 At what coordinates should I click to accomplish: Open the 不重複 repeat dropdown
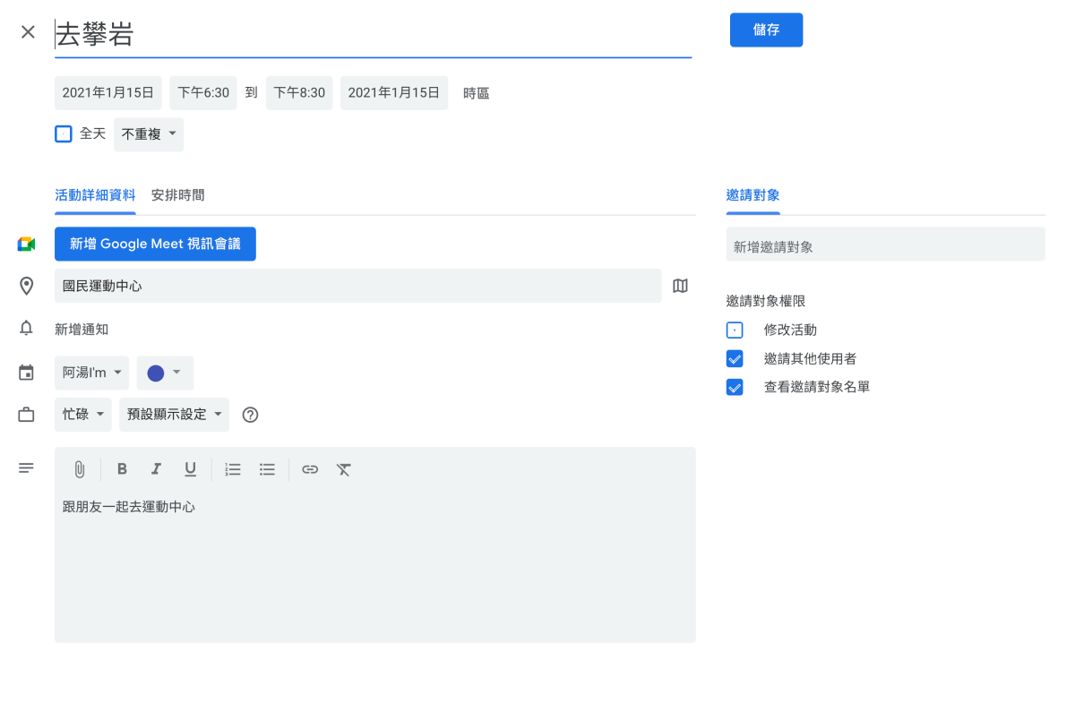[x=149, y=134]
